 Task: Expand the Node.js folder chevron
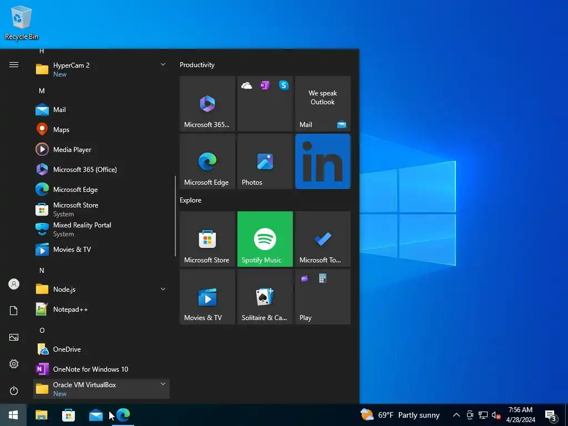[163, 289]
